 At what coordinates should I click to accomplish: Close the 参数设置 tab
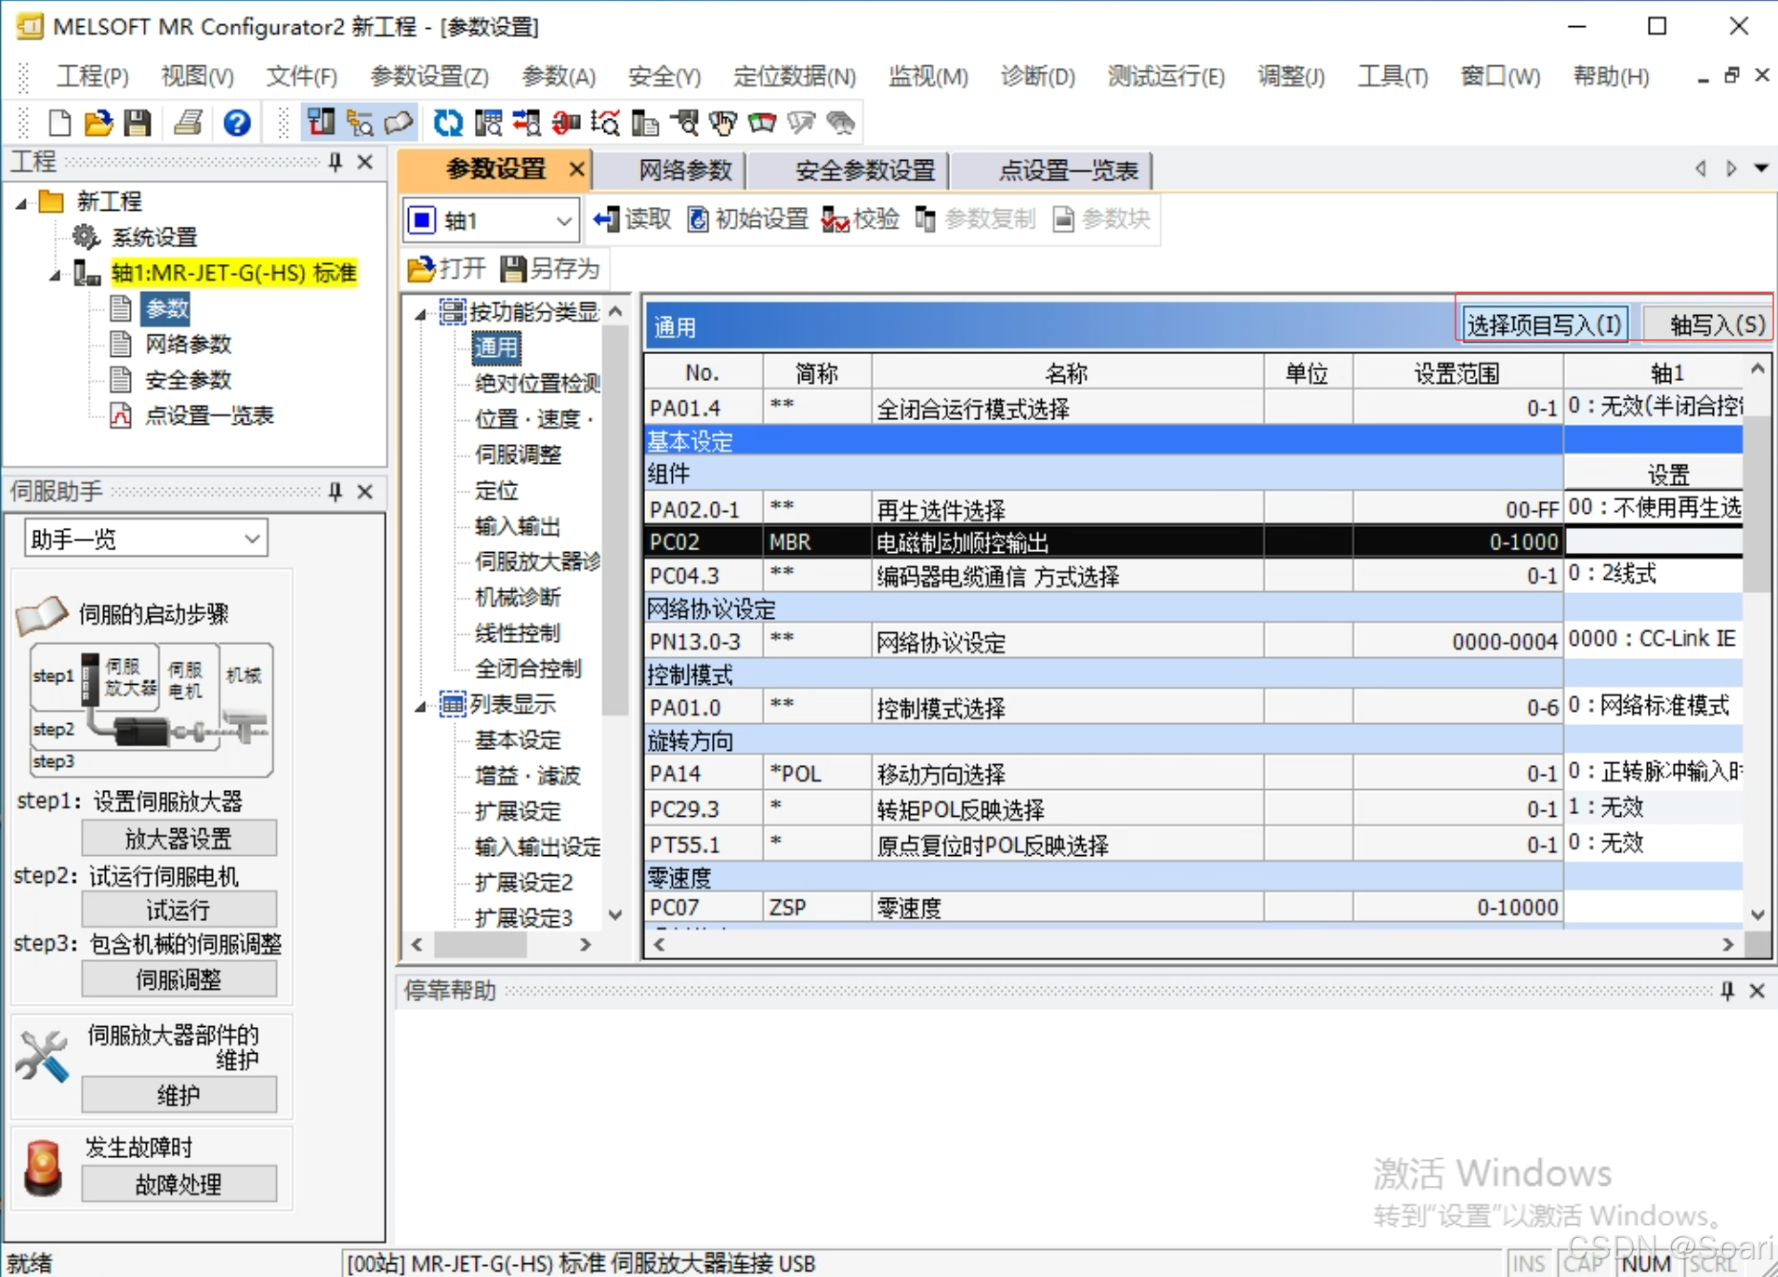[576, 169]
